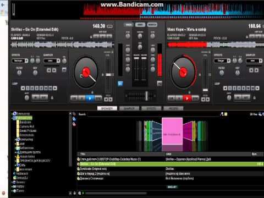Click the red play button on right deck

pos(187,98)
